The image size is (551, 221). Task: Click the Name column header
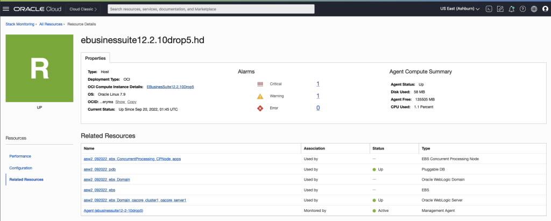click(89, 148)
